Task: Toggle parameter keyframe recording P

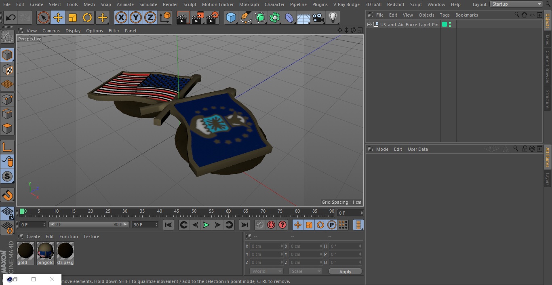Action: point(332,225)
